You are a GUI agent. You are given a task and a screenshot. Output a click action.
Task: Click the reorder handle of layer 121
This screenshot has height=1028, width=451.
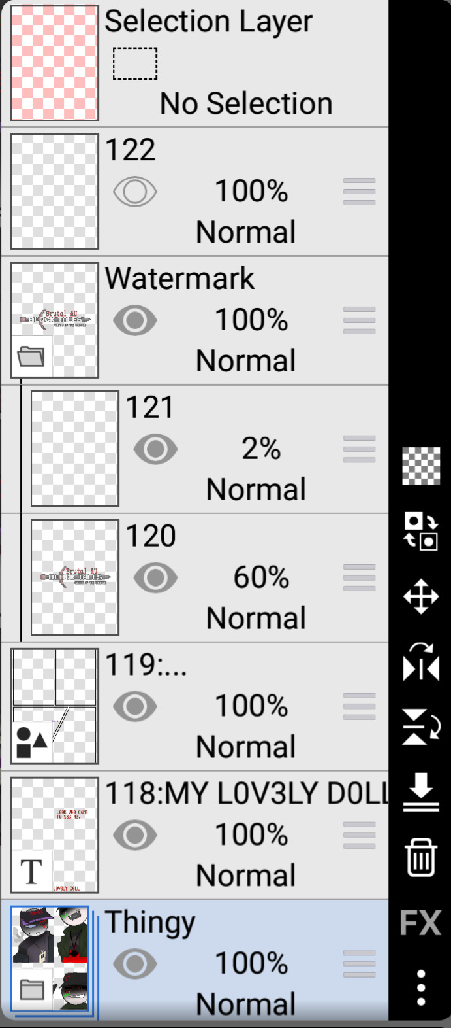pyautogui.click(x=359, y=449)
